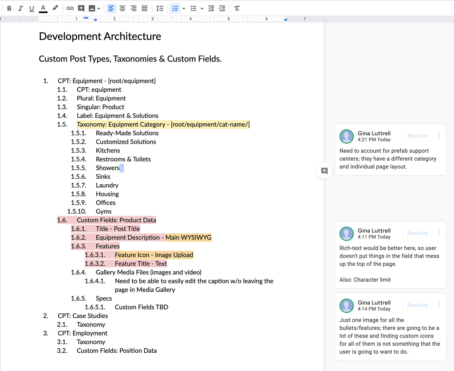Click the right indent marker on ruler

pyautogui.click(x=285, y=20)
